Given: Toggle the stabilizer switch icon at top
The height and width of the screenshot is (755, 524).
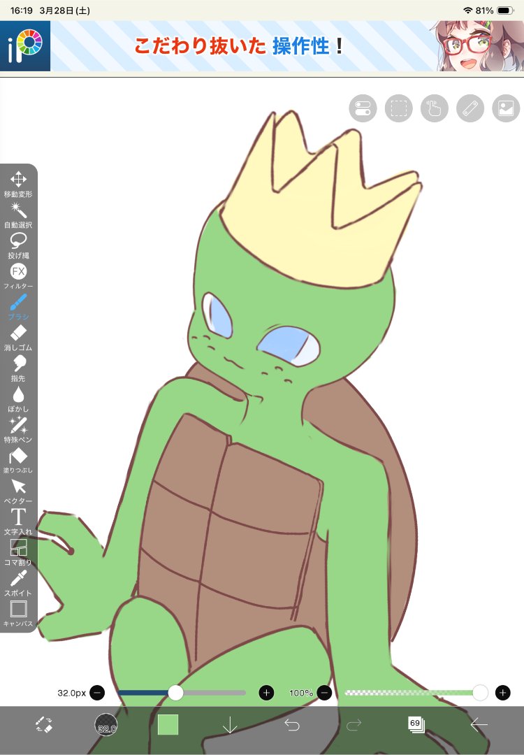Looking at the screenshot, I should click(x=363, y=108).
